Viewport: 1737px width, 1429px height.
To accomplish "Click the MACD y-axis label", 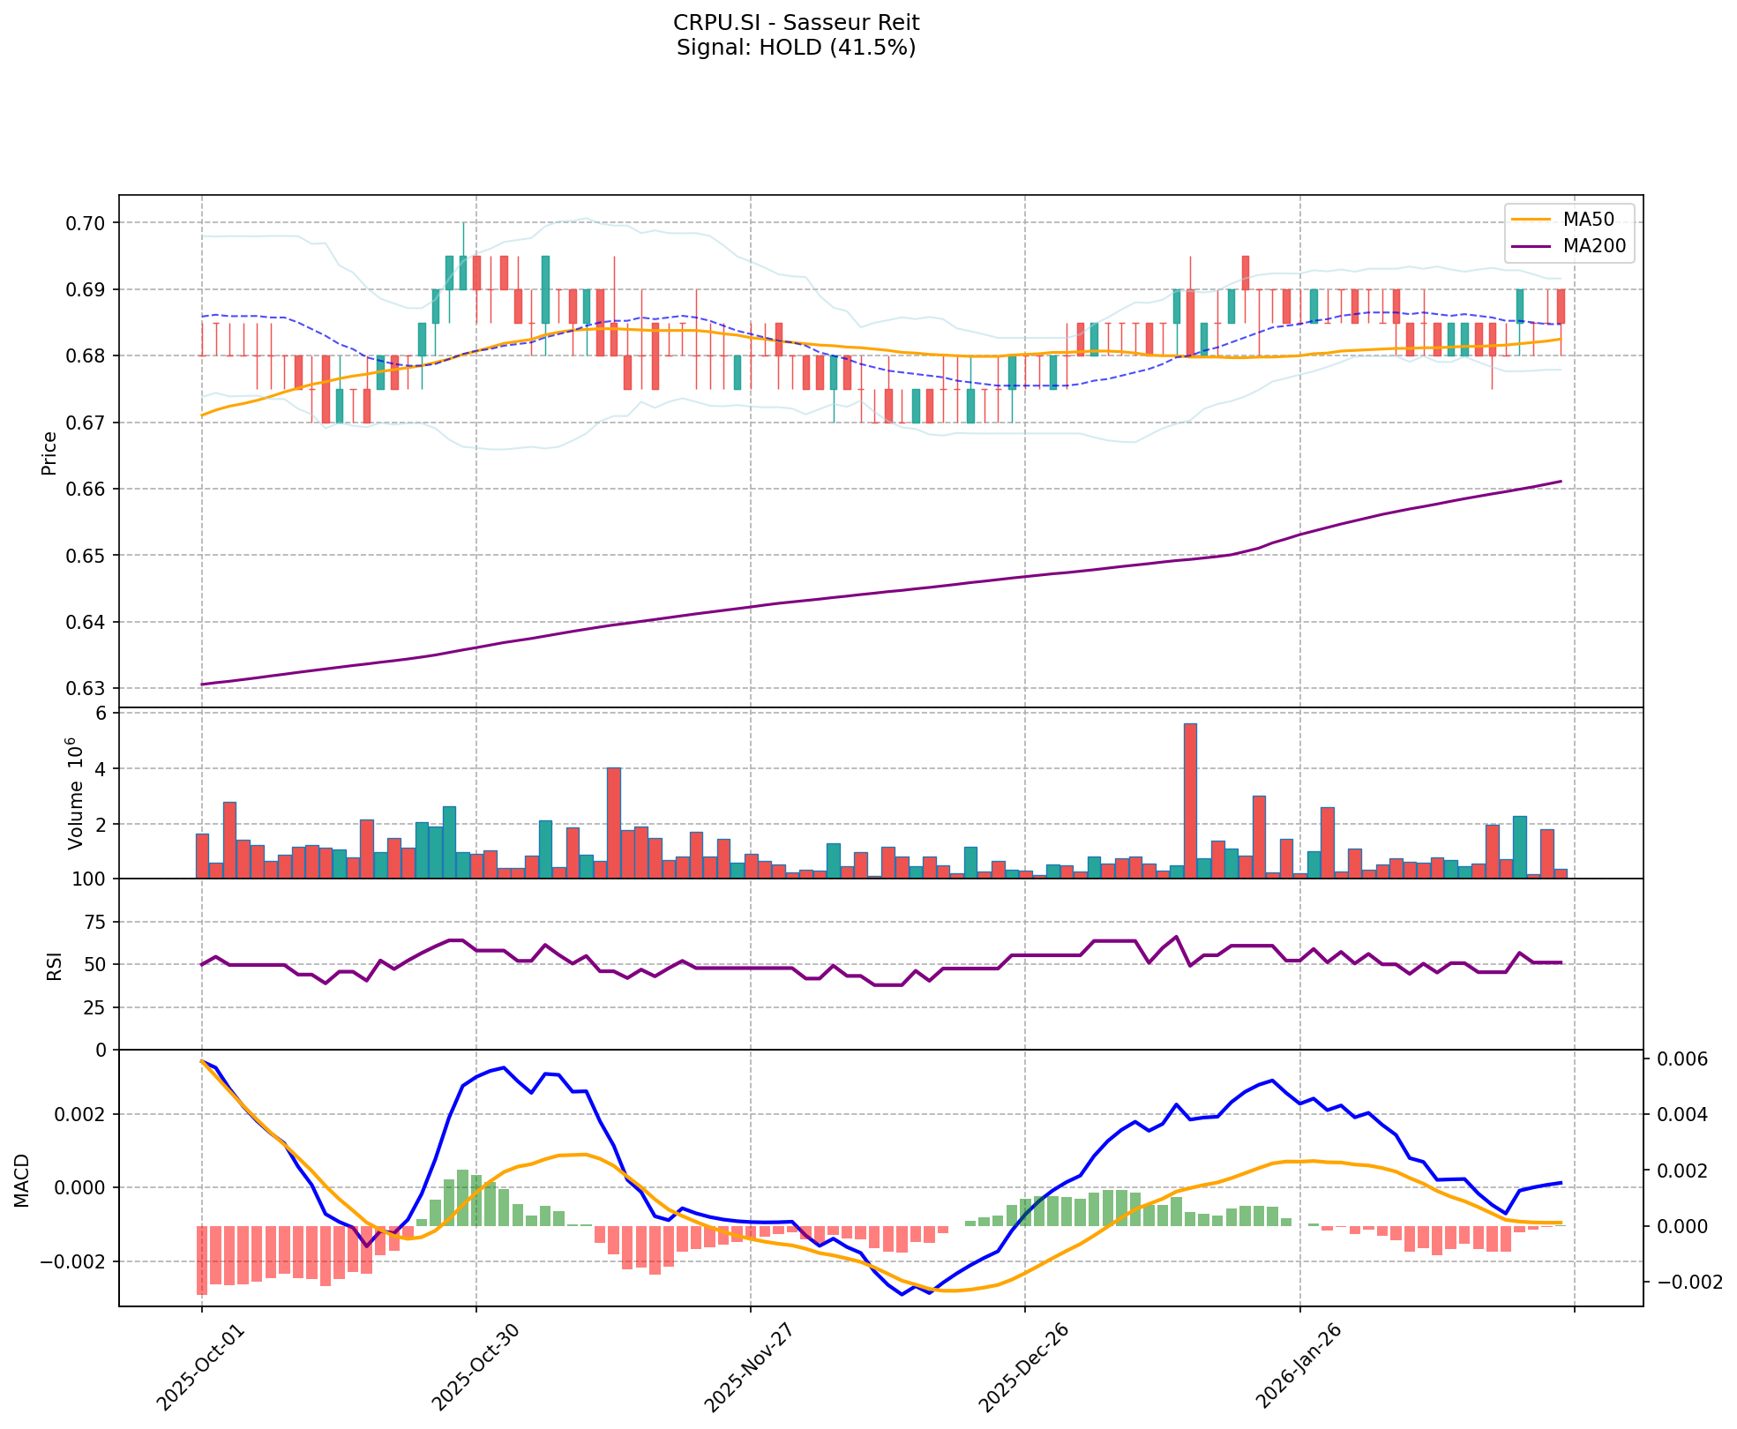I will pyautogui.click(x=23, y=1179).
